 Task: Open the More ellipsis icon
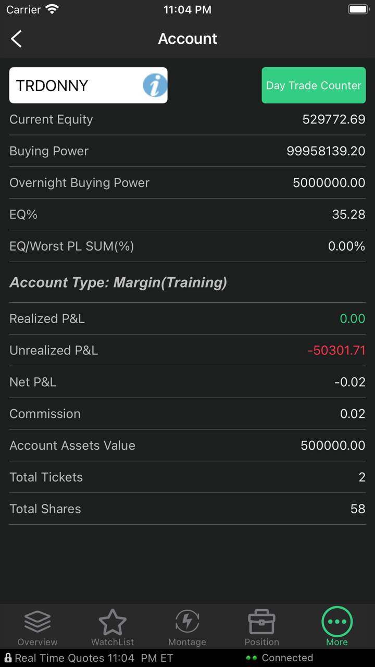click(337, 622)
